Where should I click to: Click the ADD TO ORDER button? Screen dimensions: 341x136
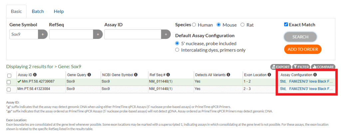[302, 49]
